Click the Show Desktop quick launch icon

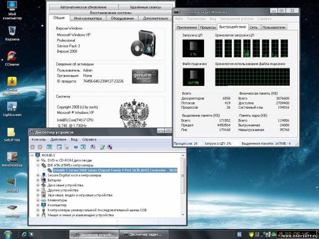point(31,234)
